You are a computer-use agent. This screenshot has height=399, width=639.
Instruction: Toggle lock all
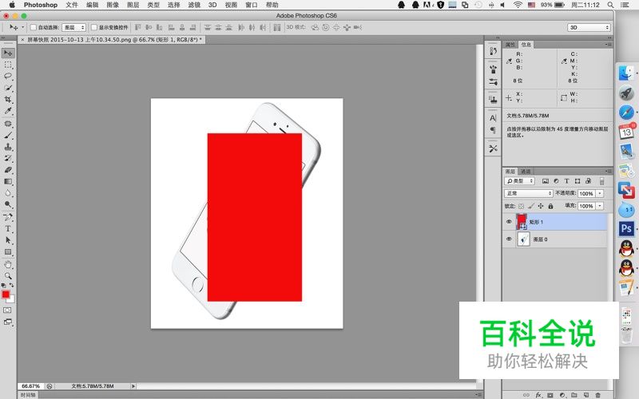click(x=550, y=206)
